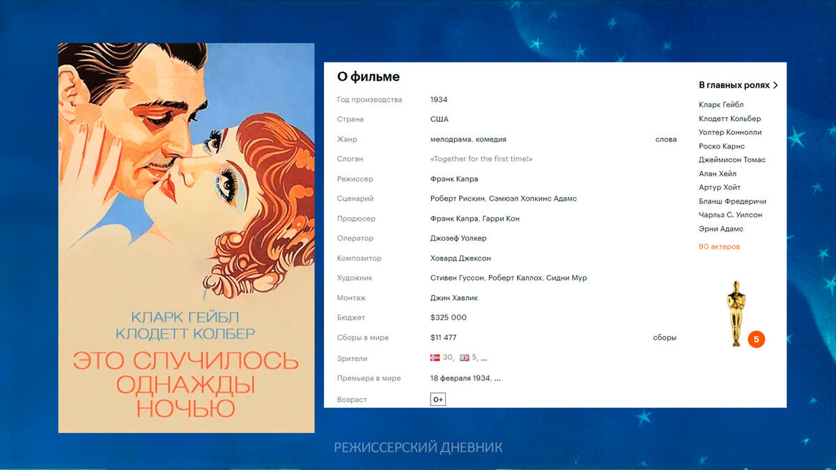This screenshot has width=836, height=470.
Task: Select the genre мелодрама
Action: tap(451, 139)
